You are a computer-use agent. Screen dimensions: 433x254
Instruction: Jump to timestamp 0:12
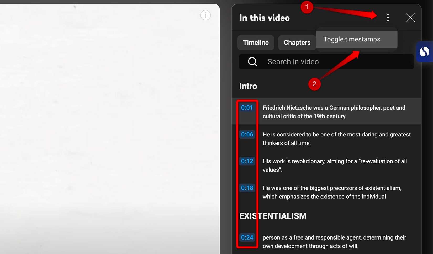[247, 161]
